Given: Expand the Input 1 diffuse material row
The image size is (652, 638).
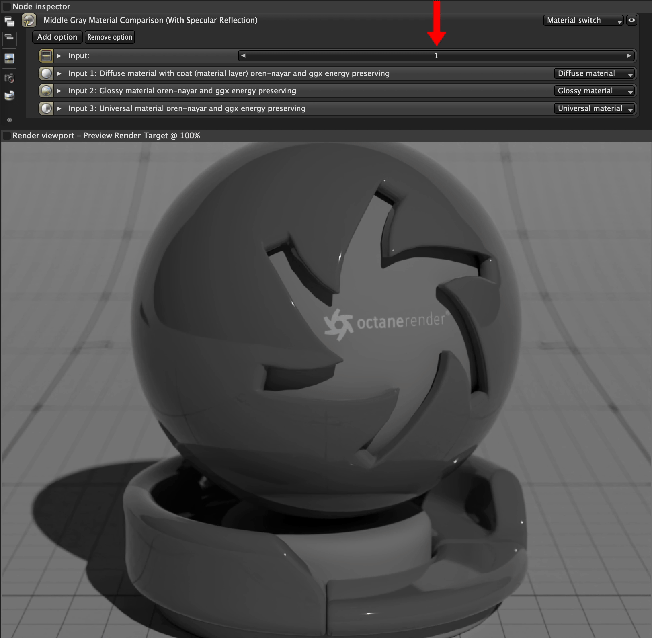Looking at the screenshot, I should [x=59, y=73].
